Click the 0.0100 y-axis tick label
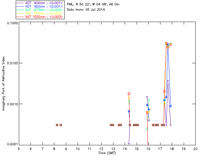Image resolution: width=201 pixels, height=161 pixels. point(13,63)
